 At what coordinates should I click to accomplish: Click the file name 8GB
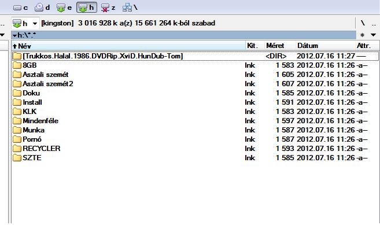point(29,65)
